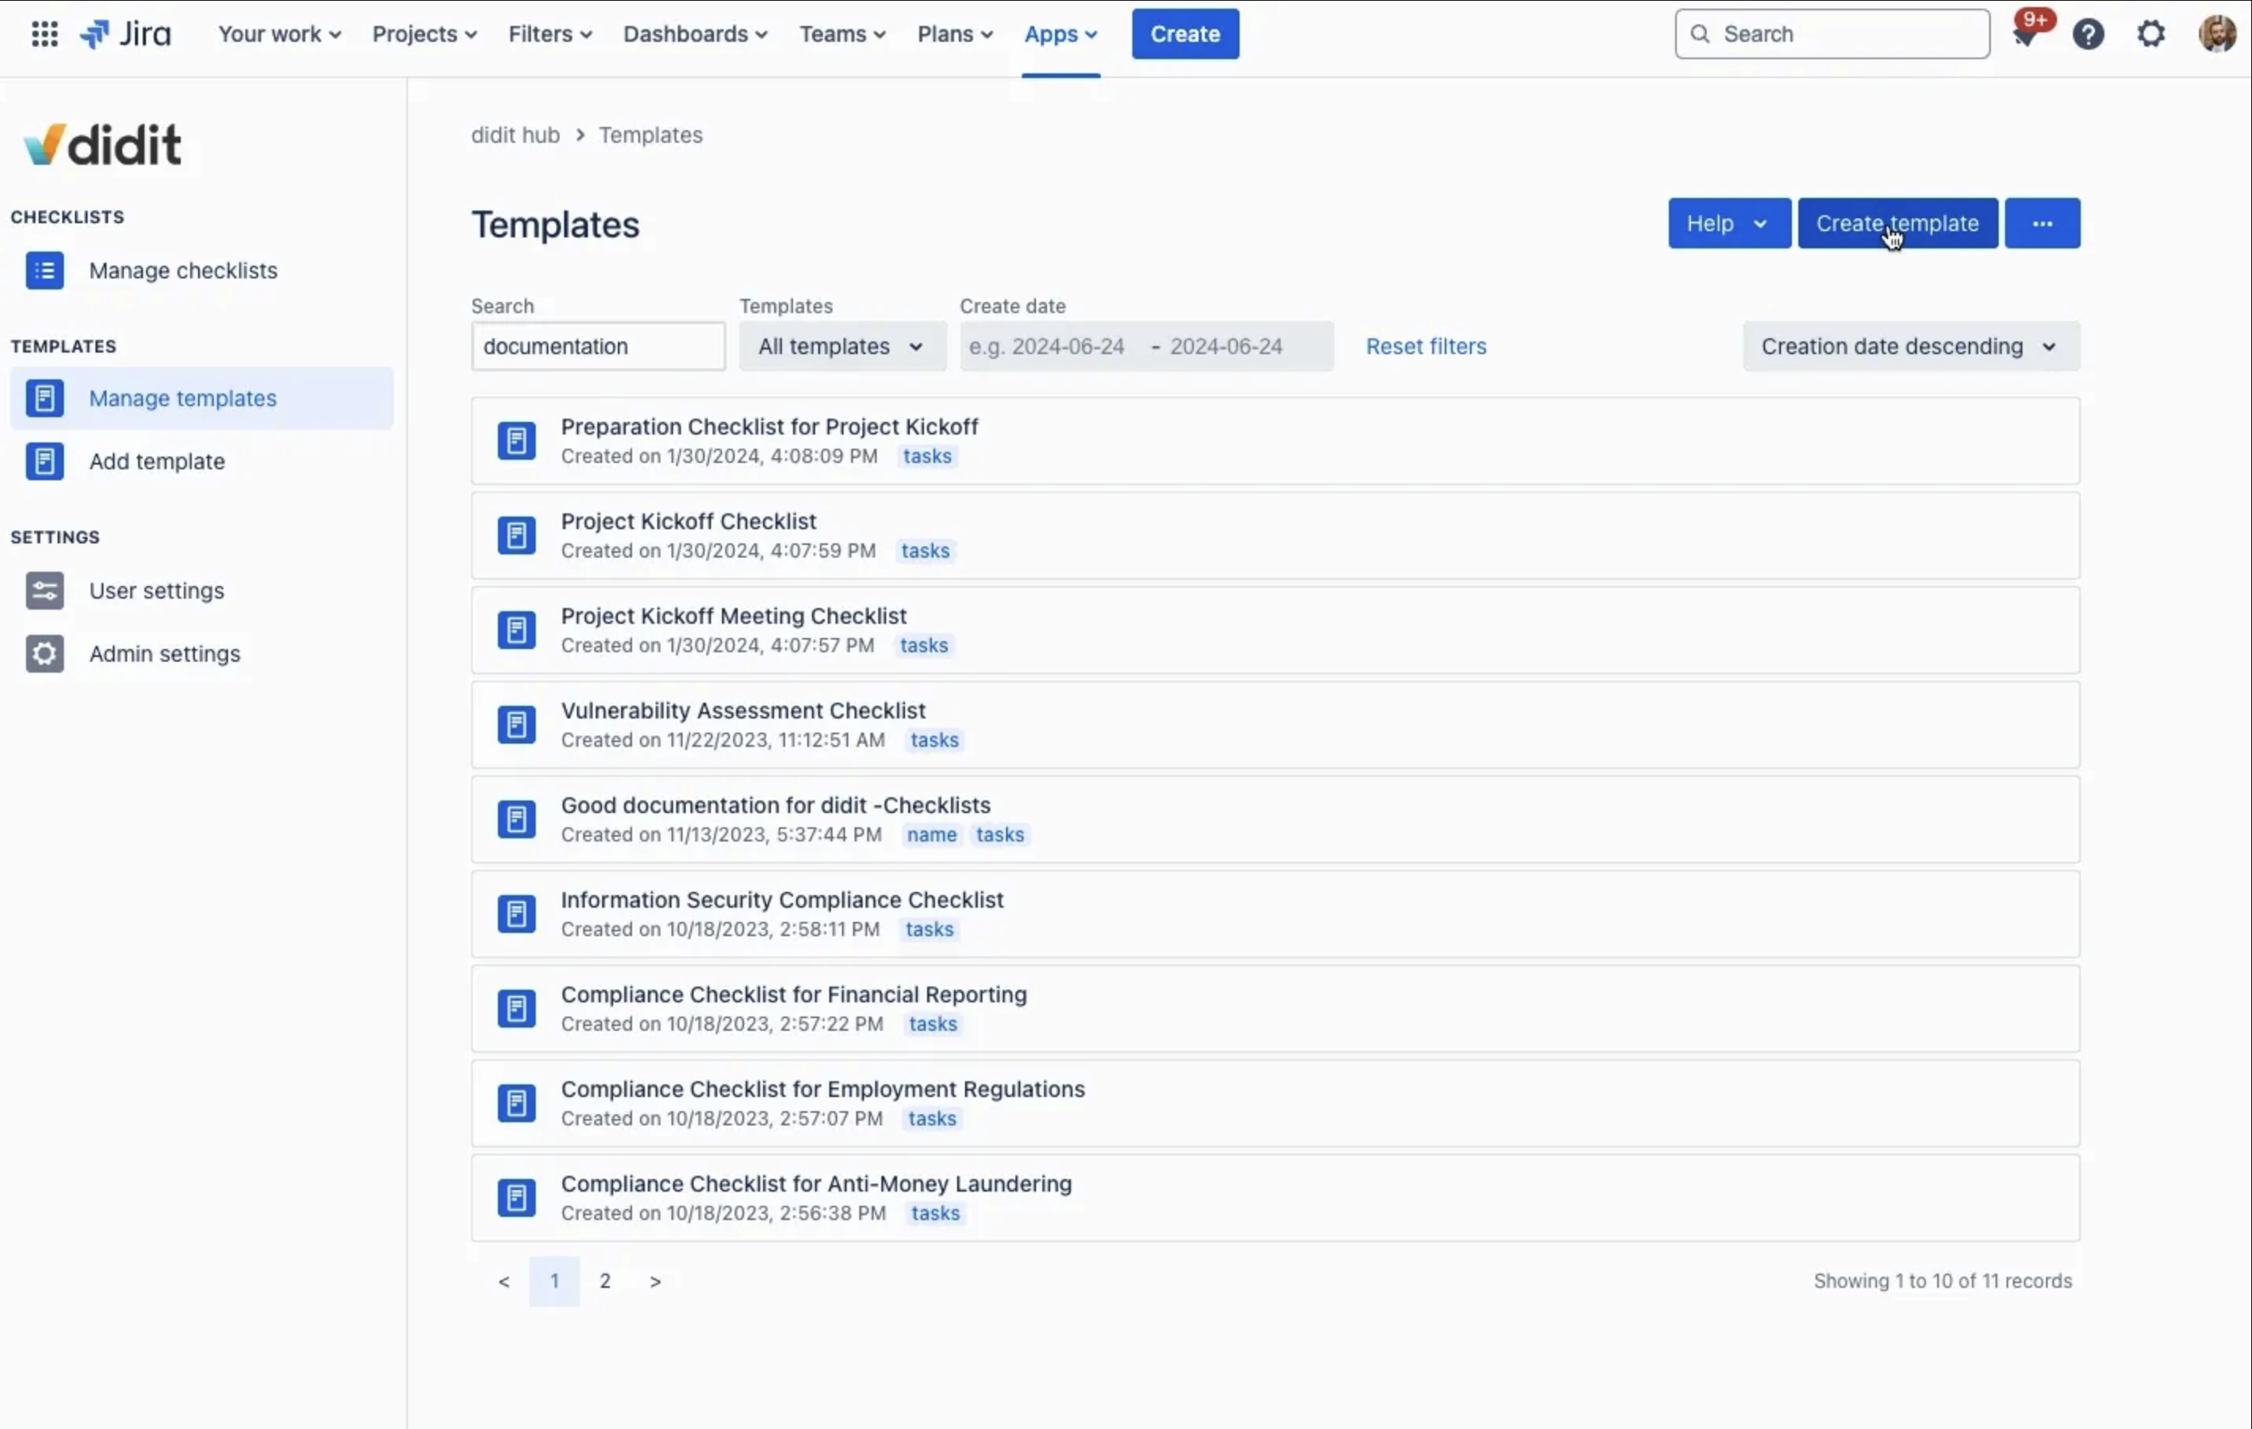Go to page 2 of results

(x=605, y=1282)
